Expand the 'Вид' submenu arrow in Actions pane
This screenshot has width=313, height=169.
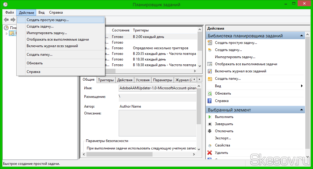302,86
